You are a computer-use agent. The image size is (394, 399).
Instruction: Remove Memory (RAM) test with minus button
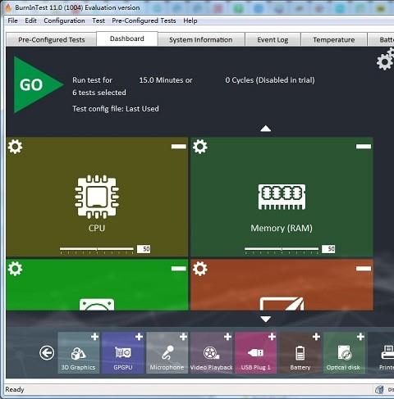point(364,147)
